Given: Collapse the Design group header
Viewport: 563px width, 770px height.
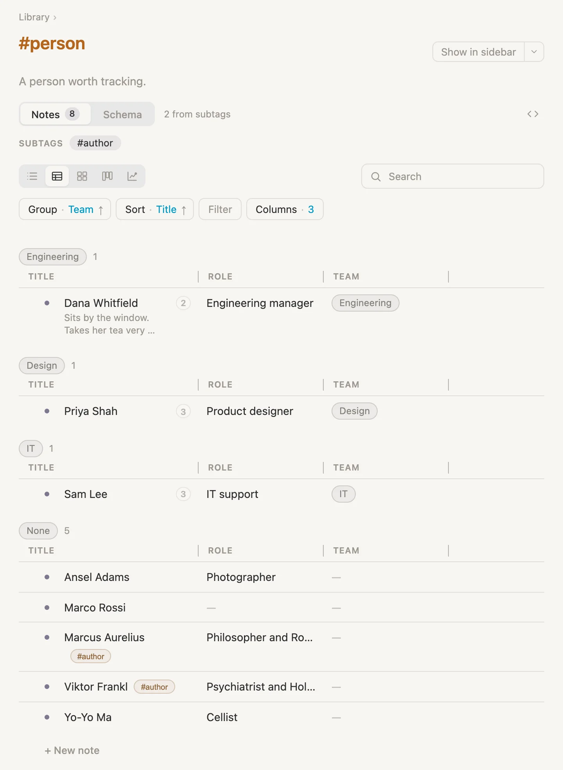Looking at the screenshot, I should point(42,366).
